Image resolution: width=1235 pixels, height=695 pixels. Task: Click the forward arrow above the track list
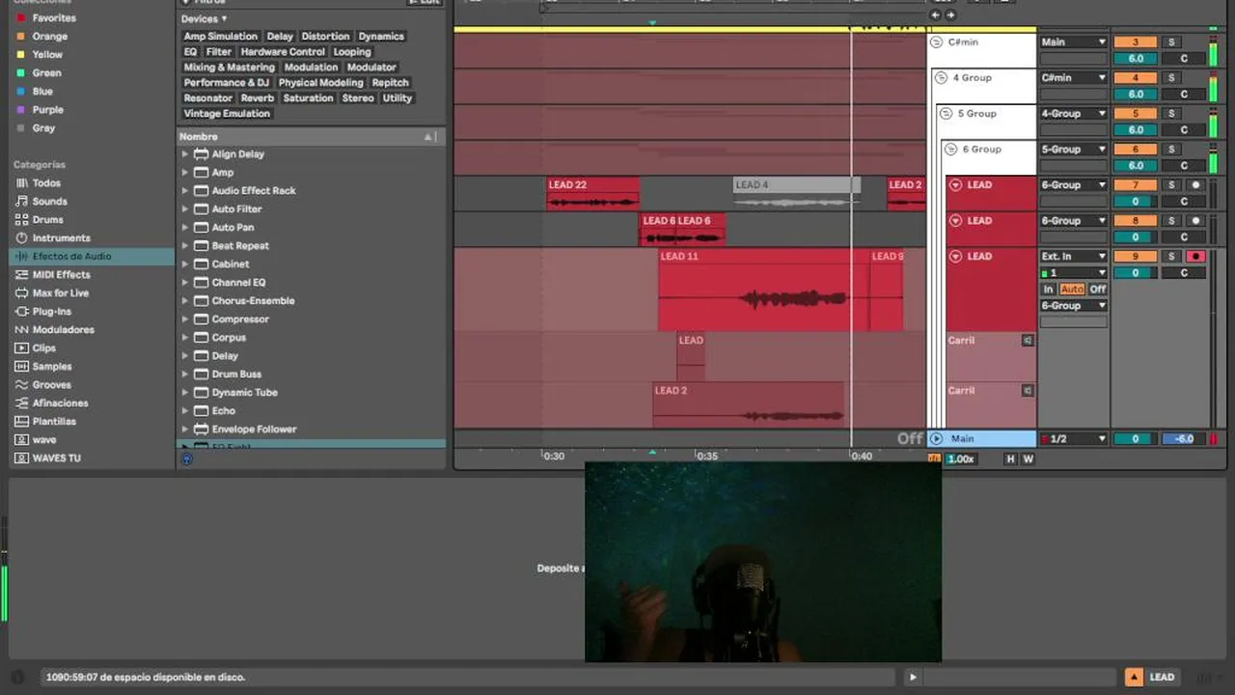tap(950, 14)
